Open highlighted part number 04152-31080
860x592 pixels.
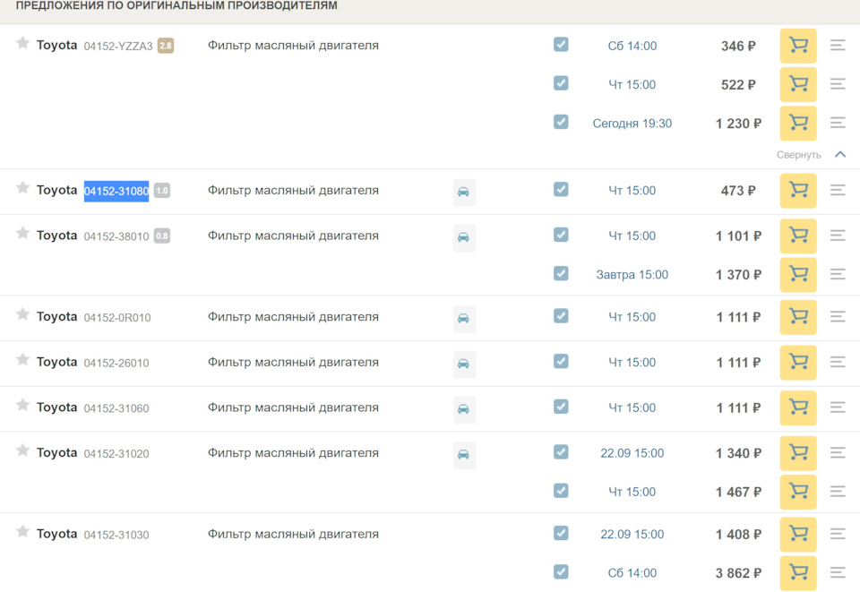[x=116, y=192]
